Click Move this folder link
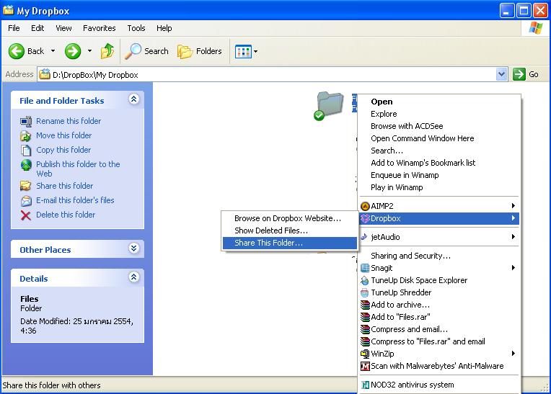 pyautogui.click(x=64, y=135)
